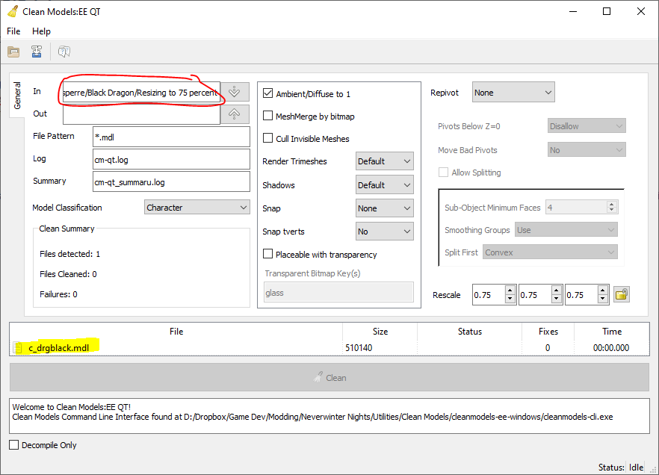Check the Decompile Only option

click(14, 445)
